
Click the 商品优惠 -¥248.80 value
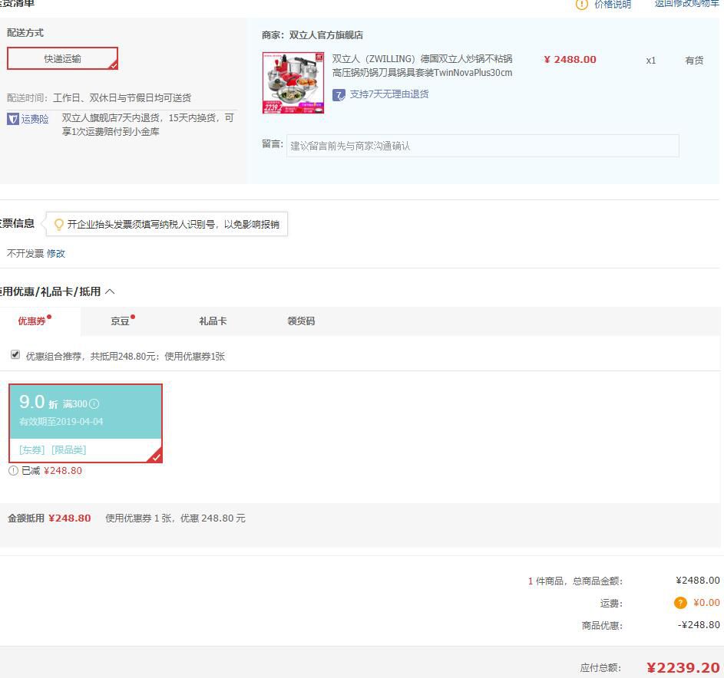tap(699, 625)
